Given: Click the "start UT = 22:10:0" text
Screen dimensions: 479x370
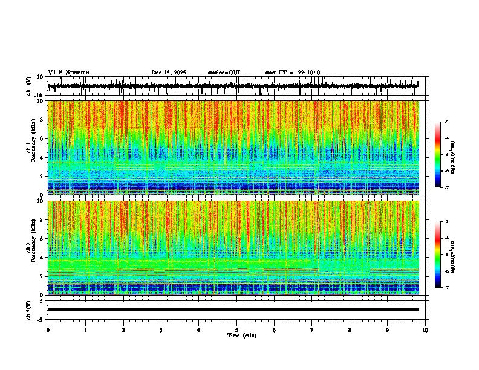Looking at the screenshot, I should 292,73.
